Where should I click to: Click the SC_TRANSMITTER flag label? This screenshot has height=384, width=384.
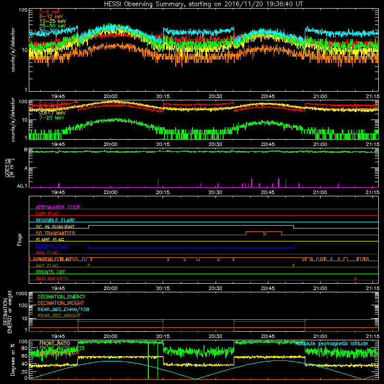coord(55,233)
